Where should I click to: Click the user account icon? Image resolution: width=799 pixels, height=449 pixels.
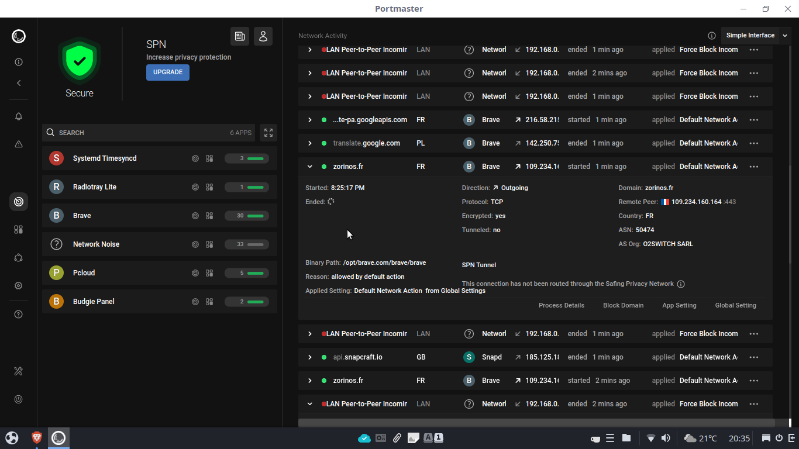tap(263, 36)
